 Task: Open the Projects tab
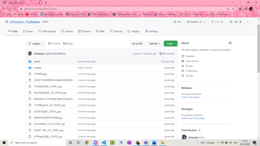[x=85, y=31]
